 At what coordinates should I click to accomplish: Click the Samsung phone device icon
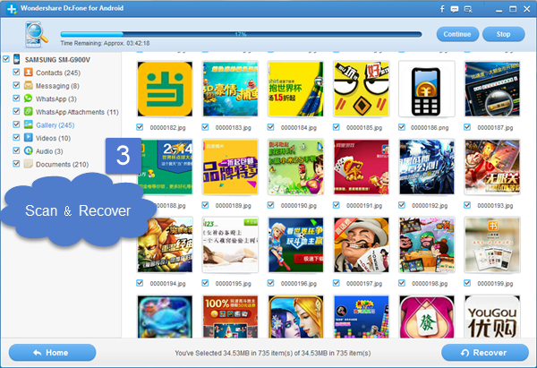click(x=16, y=59)
